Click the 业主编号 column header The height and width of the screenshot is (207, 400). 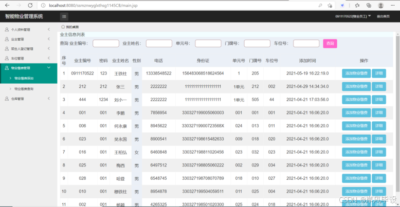[82, 61]
